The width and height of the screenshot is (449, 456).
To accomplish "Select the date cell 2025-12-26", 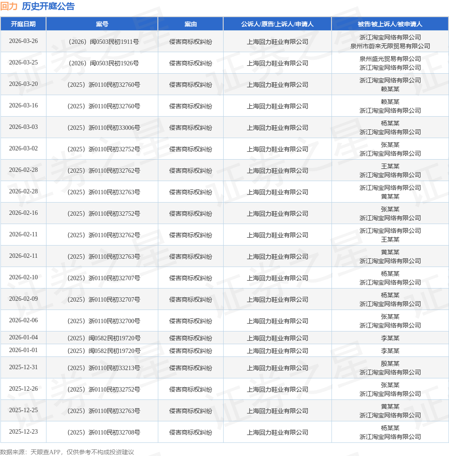I will pyautogui.click(x=23, y=389).
